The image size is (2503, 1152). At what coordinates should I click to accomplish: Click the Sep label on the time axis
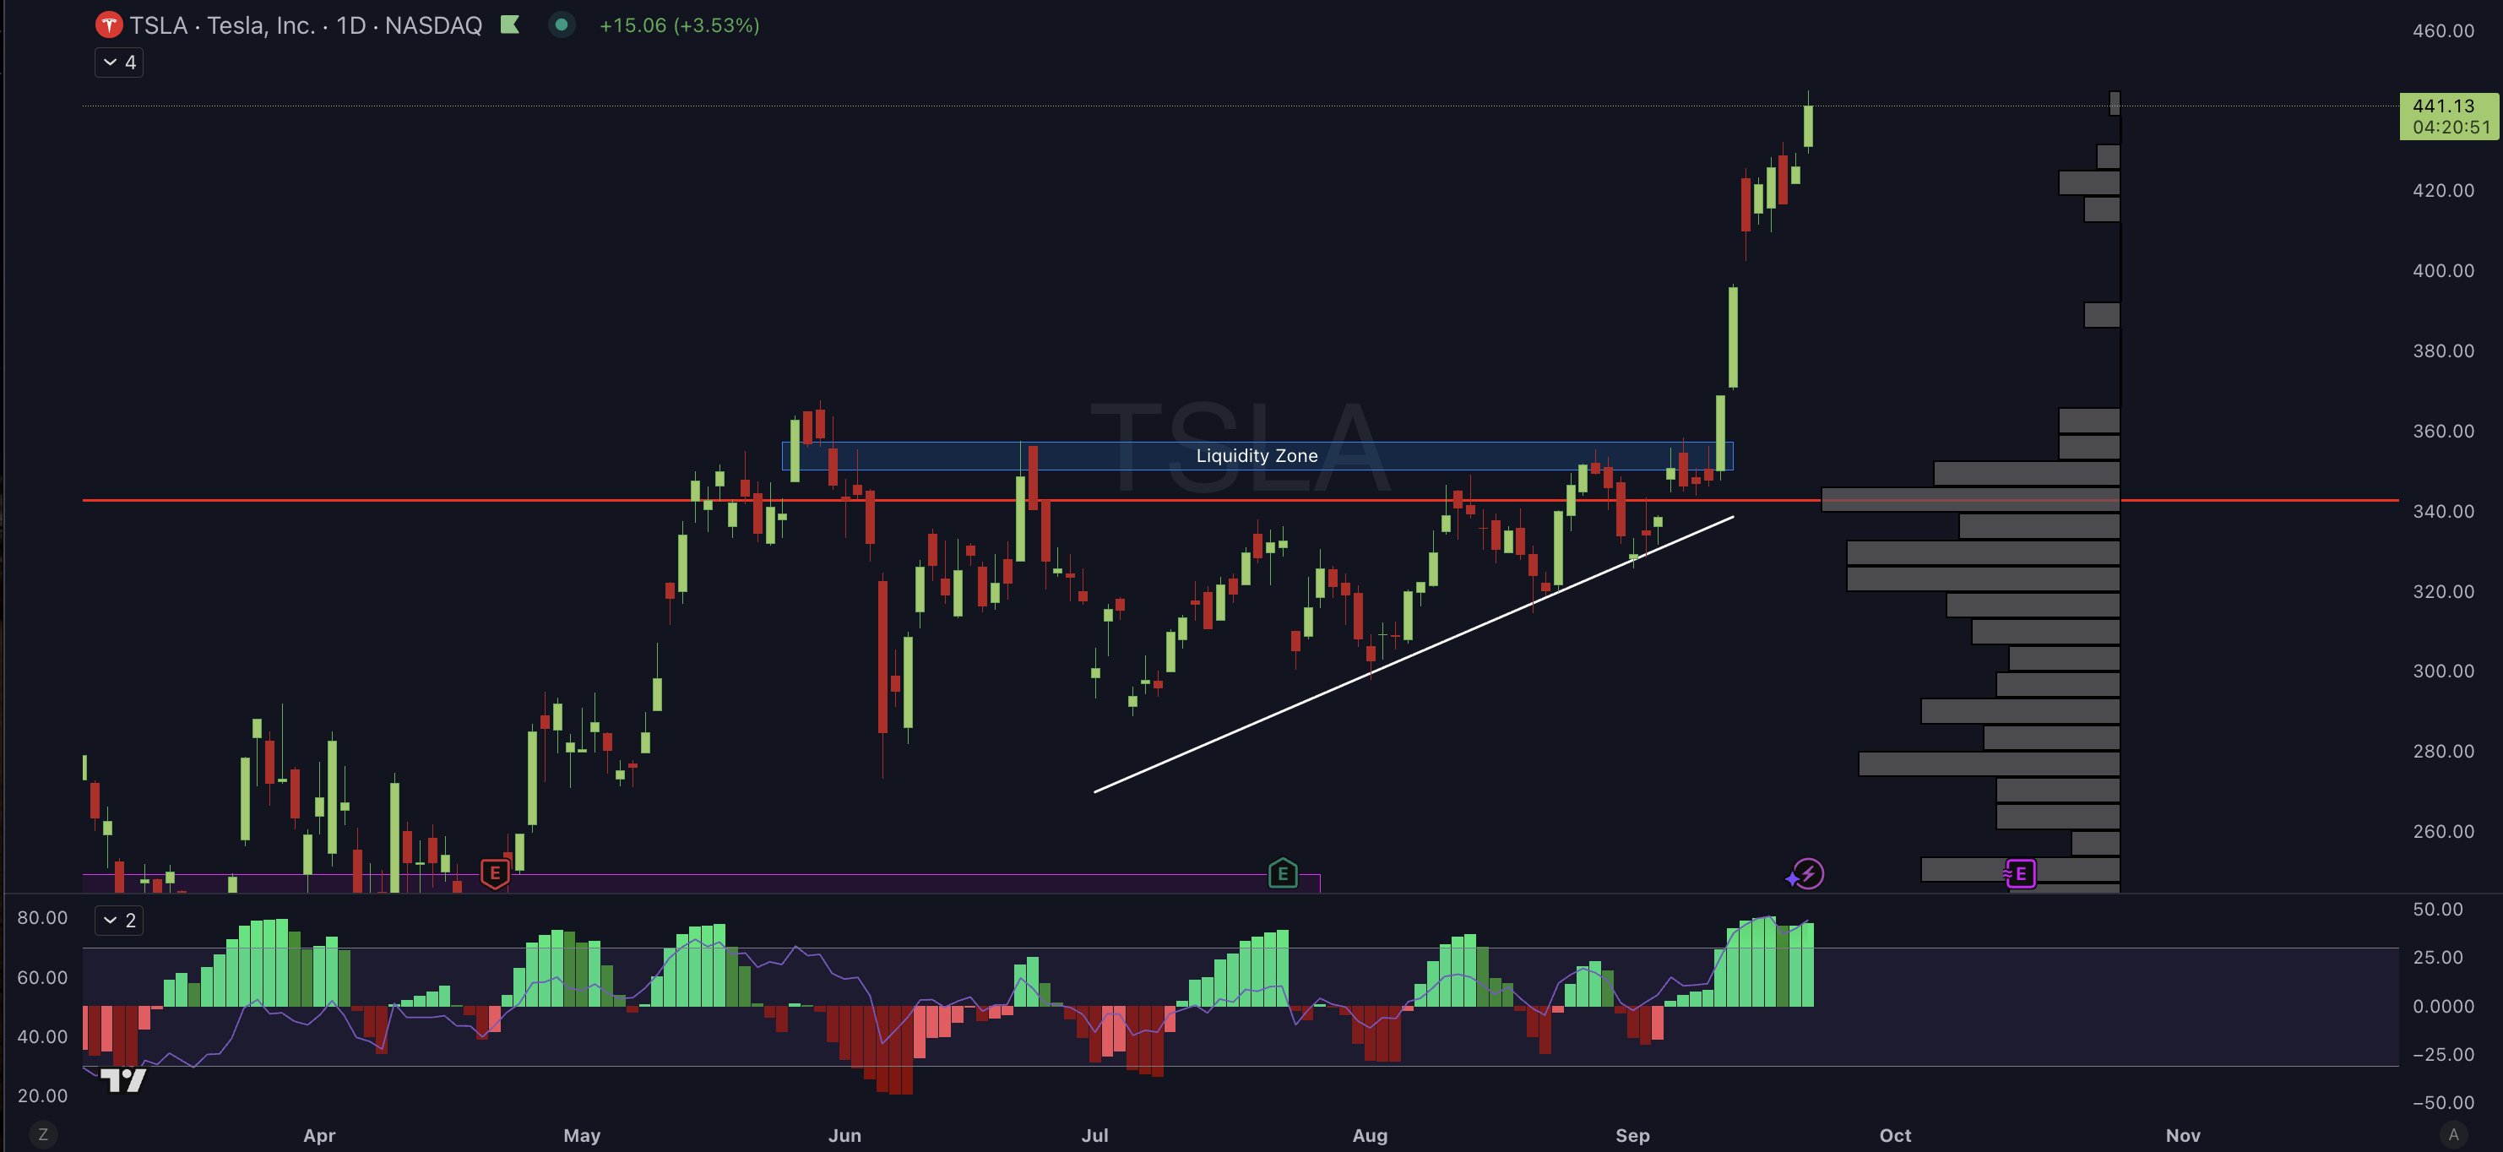pyautogui.click(x=1632, y=1134)
